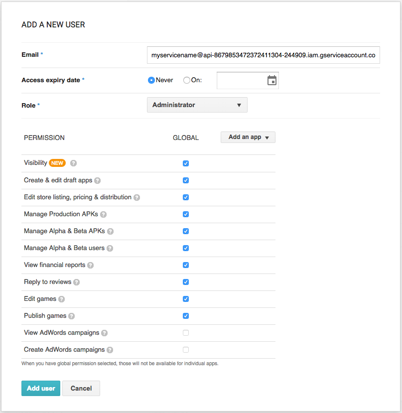Select the Never expiry radio button
Screen dimensions: 402x413
coord(151,80)
